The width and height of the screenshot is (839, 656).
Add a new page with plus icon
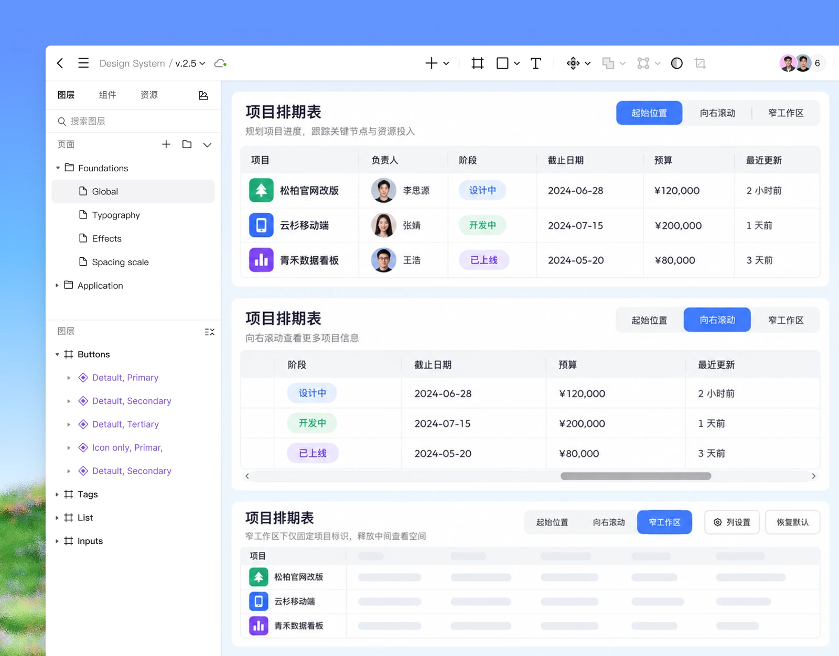[166, 144]
